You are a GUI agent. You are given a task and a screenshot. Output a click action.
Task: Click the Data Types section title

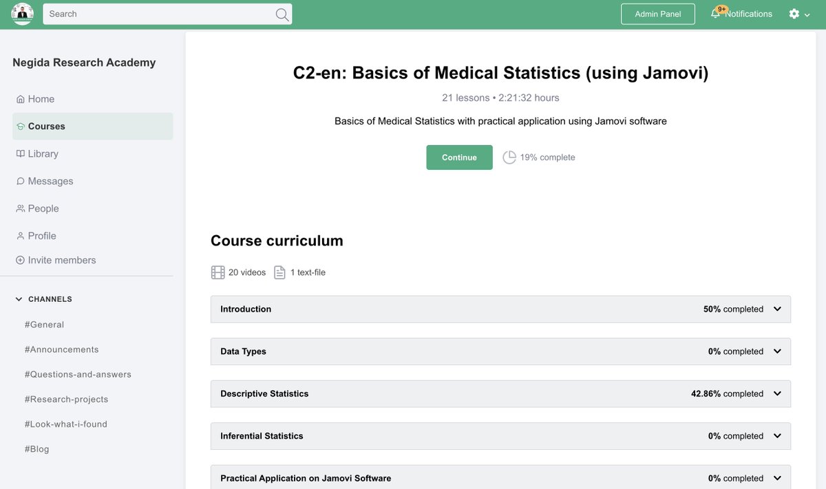243,351
